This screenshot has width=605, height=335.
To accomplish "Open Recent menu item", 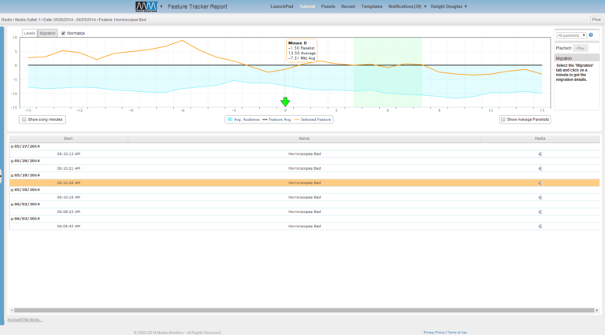I will pos(348,6).
